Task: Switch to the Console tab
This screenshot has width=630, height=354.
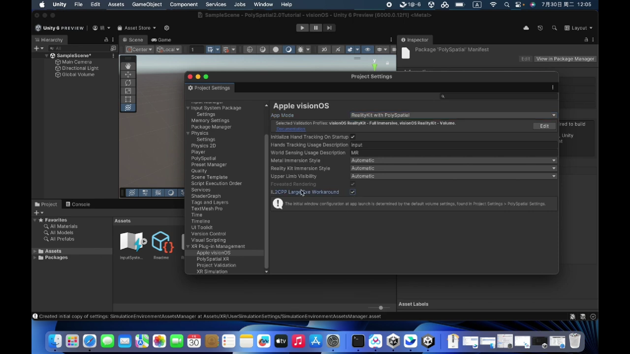Action: [77, 204]
